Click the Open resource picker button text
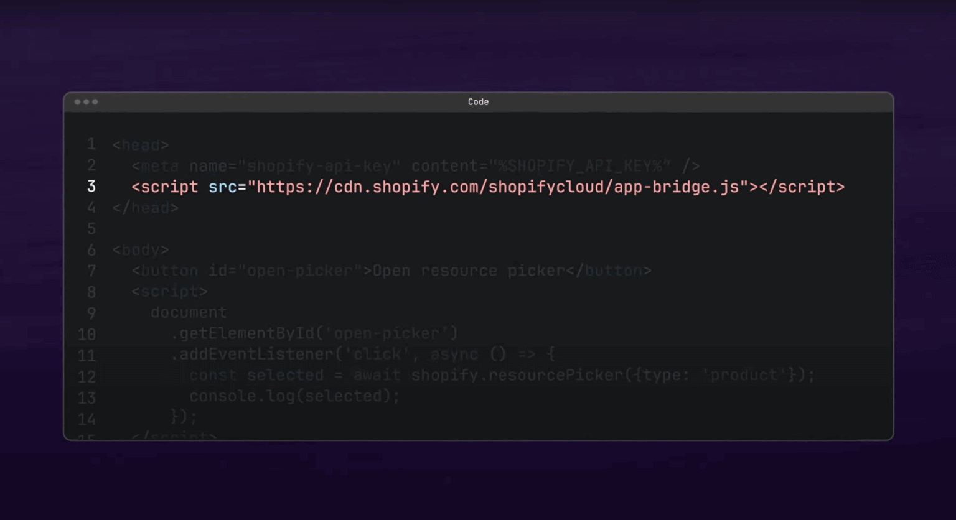The width and height of the screenshot is (956, 520). 470,271
